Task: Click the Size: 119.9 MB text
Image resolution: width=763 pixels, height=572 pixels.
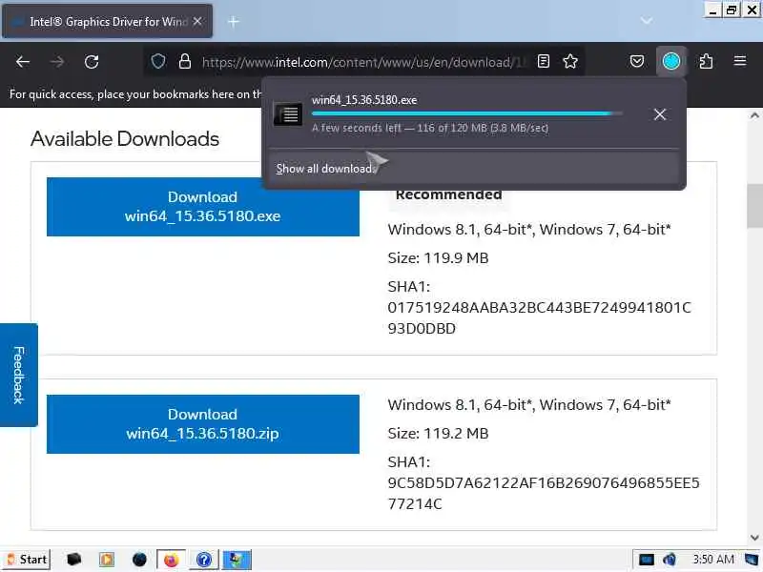Action: coord(438,257)
